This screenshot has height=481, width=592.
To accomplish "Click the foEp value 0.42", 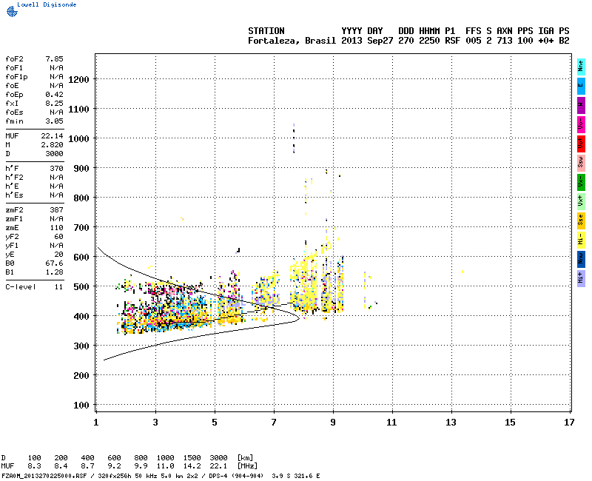I will (54, 95).
